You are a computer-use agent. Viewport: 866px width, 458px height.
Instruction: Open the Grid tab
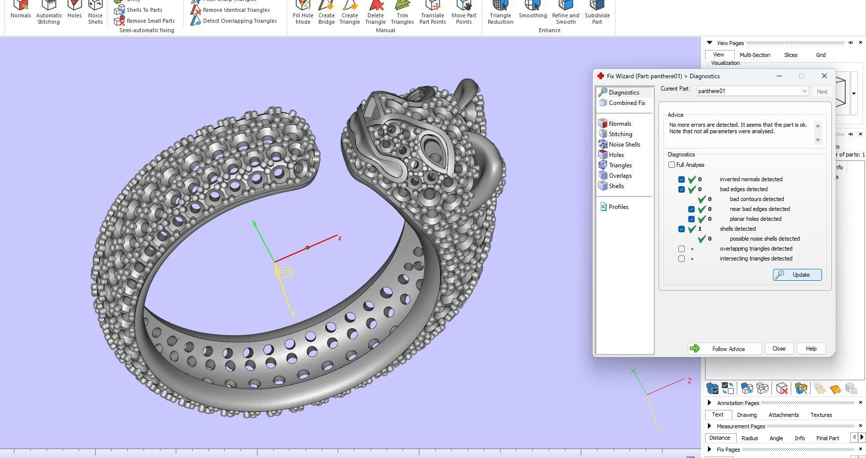[821, 55]
